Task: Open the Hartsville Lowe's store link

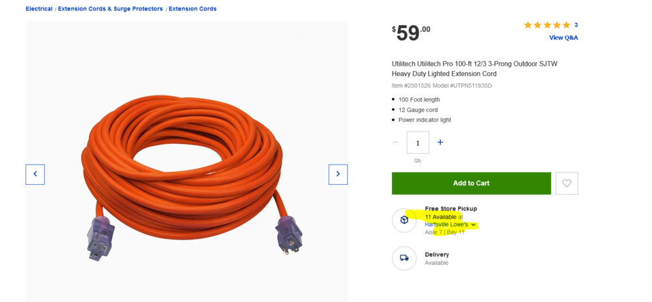Action: (446, 225)
